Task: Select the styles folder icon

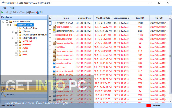Action: pyautogui.click(x=20, y=48)
